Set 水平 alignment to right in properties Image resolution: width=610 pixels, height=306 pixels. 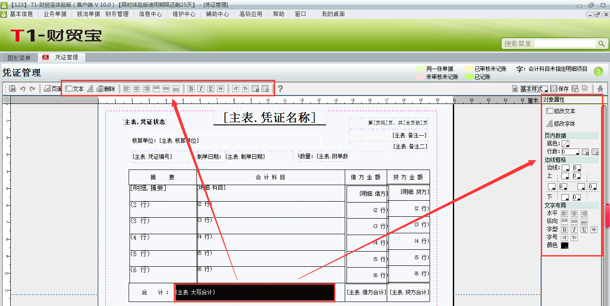(x=584, y=214)
